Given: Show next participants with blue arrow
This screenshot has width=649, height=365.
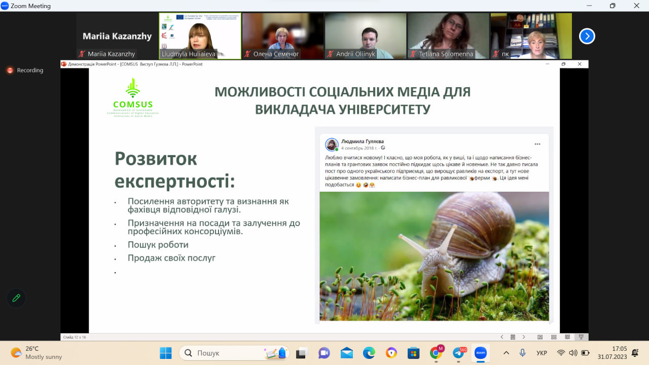Looking at the screenshot, I should click(587, 36).
